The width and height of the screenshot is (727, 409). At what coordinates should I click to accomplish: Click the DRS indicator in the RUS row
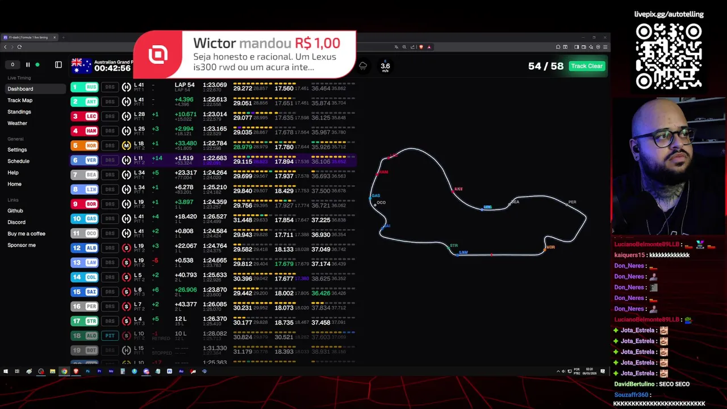pos(110,87)
